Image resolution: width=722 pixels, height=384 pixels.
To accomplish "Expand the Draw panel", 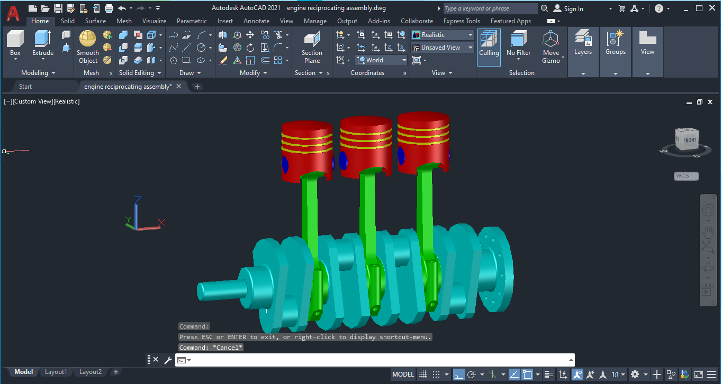I will pos(190,73).
